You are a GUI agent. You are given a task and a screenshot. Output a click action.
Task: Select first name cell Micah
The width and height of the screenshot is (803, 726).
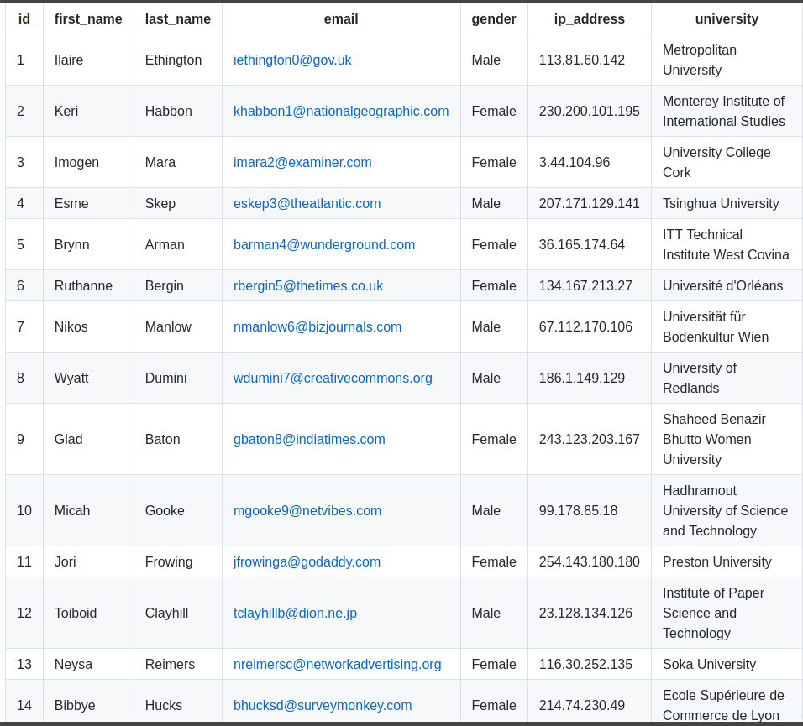pos(88,510)
